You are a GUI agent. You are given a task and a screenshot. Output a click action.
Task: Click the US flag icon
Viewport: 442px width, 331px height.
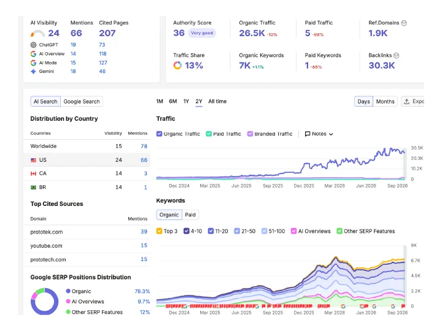(33, 160)
